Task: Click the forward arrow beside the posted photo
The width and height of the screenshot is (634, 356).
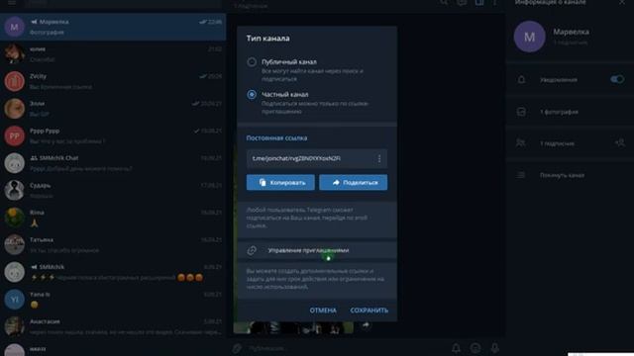Action: tap(366, 325)
